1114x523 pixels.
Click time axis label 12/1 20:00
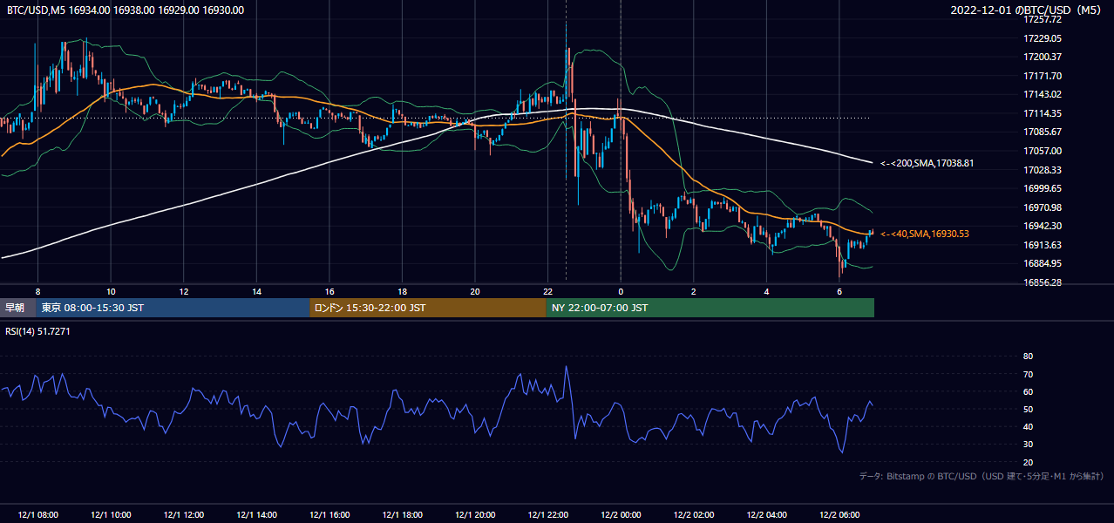pos(475,515)
